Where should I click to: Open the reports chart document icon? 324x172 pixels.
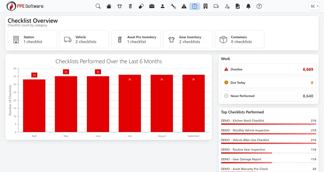[x=238, y=6]
